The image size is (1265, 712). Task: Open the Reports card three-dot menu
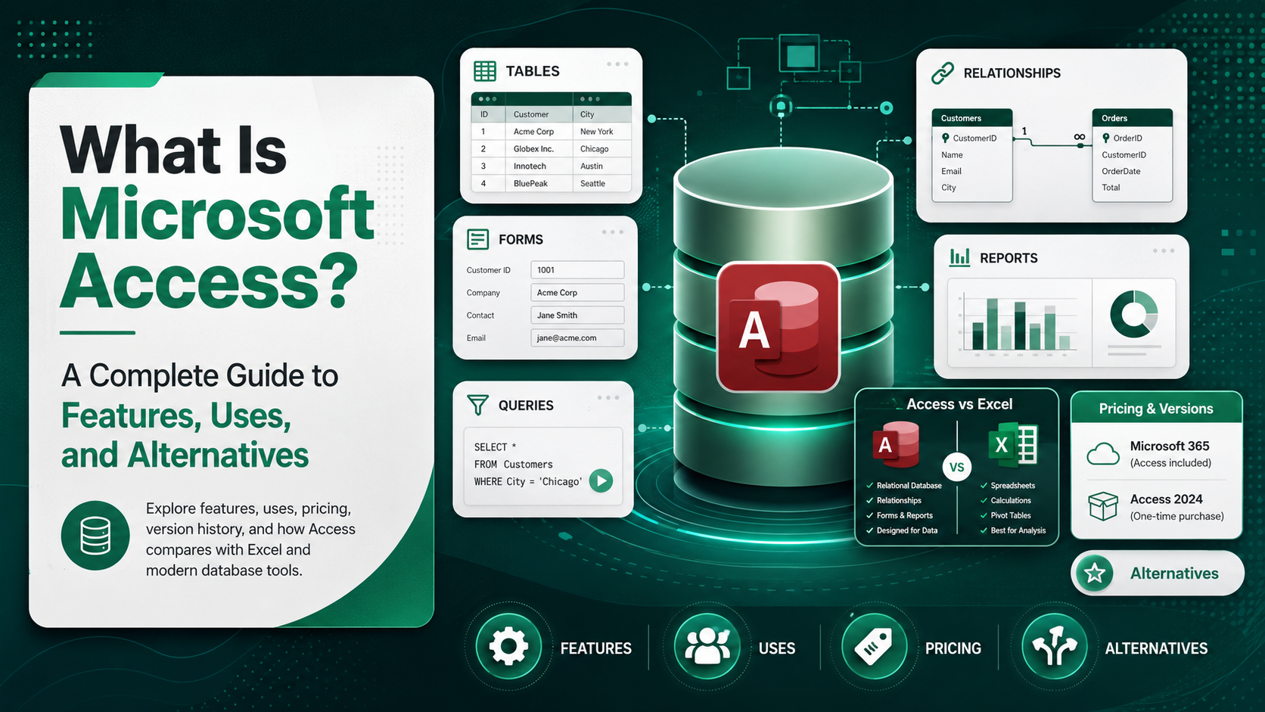pos(1164,250)
